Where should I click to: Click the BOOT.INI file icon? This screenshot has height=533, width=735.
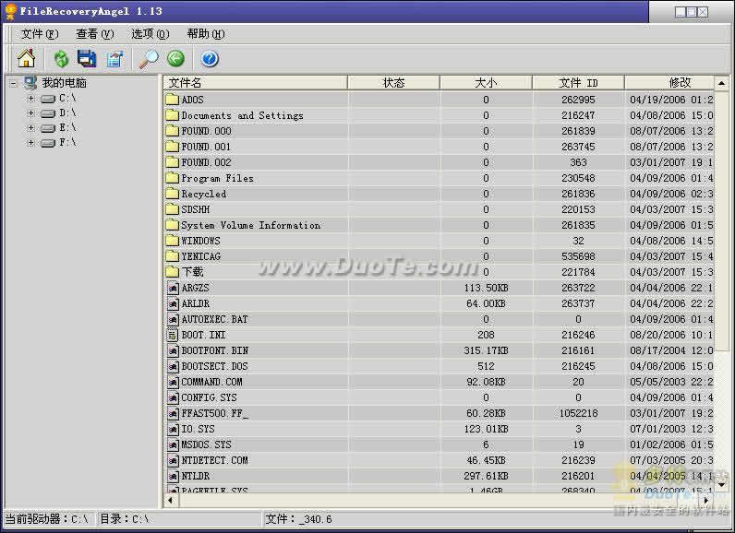tap(173, 335)
